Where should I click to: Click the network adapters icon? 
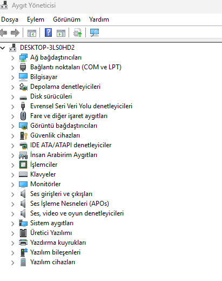coord(23,57)
